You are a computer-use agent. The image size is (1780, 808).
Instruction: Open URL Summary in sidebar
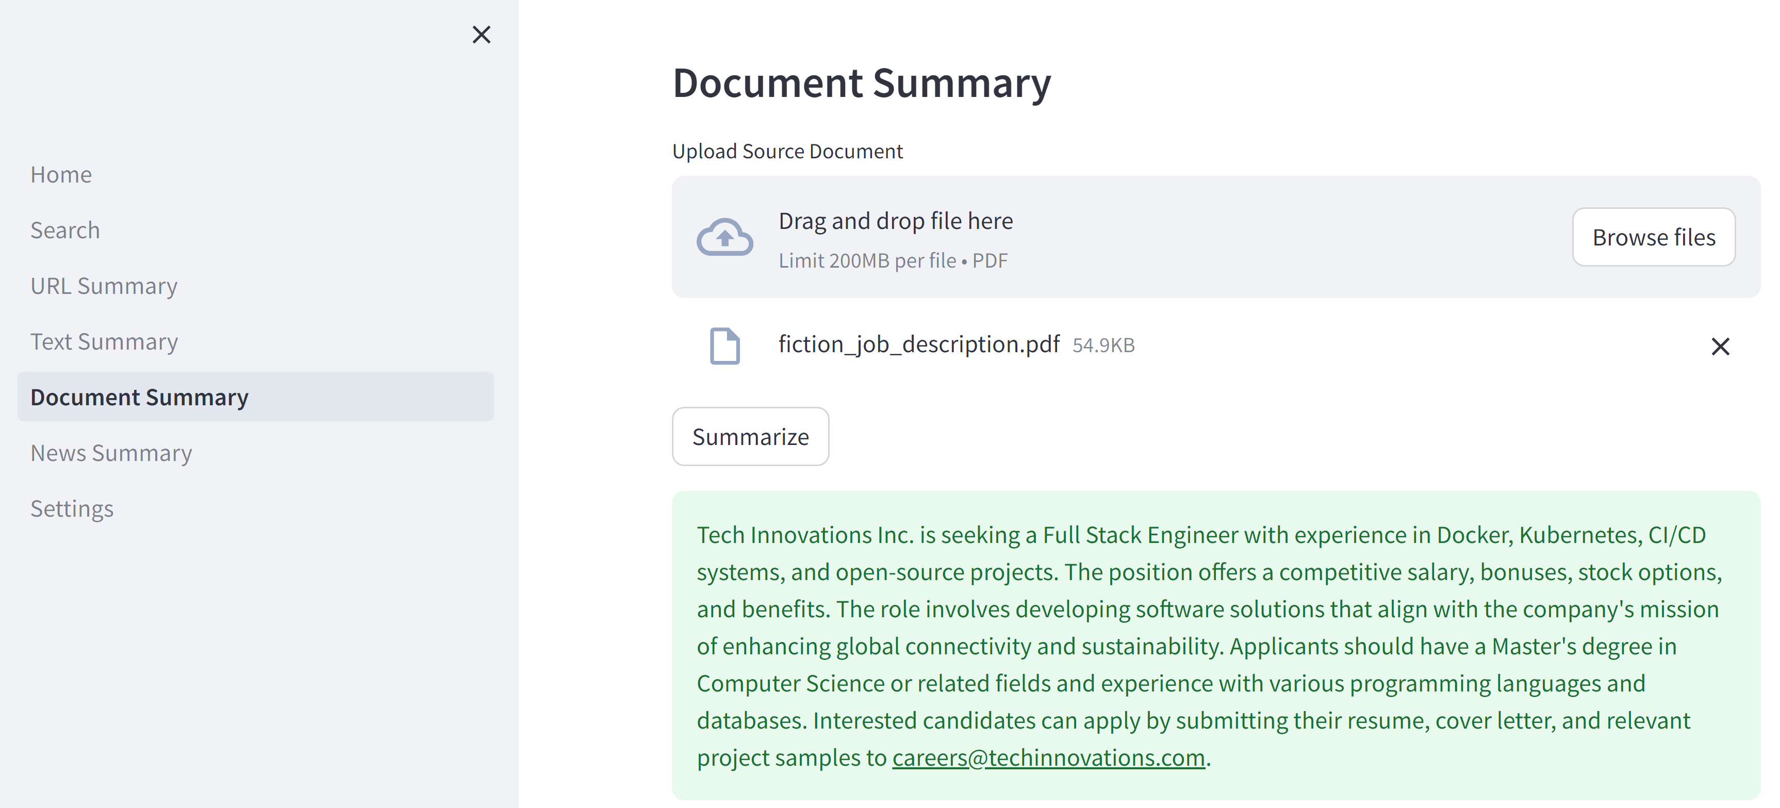[x=104, y=286]
